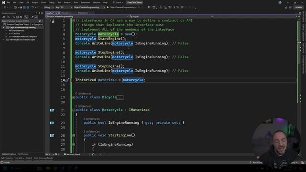
Task: Expand the Dependencies node
Action: tap(6, 31)
